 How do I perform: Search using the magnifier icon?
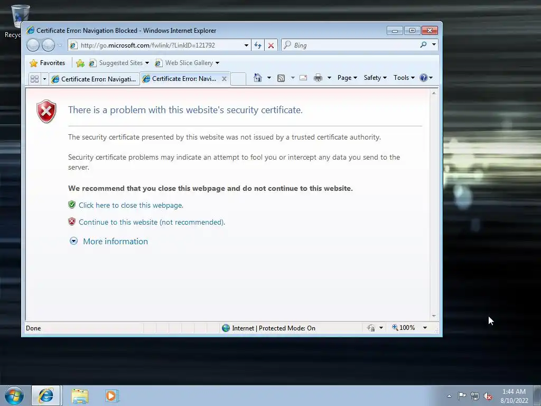[x=423, y=44]
